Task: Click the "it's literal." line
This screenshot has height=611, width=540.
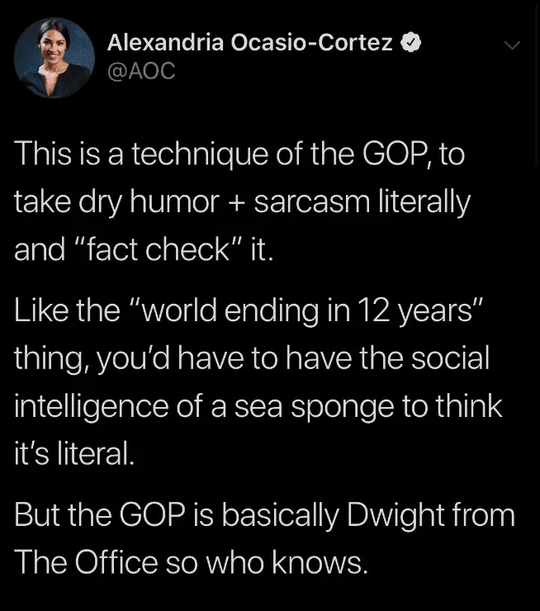Action: [73, 454]
